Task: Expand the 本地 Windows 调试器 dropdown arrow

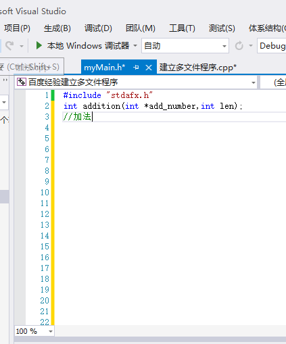Action: point(135,46)
